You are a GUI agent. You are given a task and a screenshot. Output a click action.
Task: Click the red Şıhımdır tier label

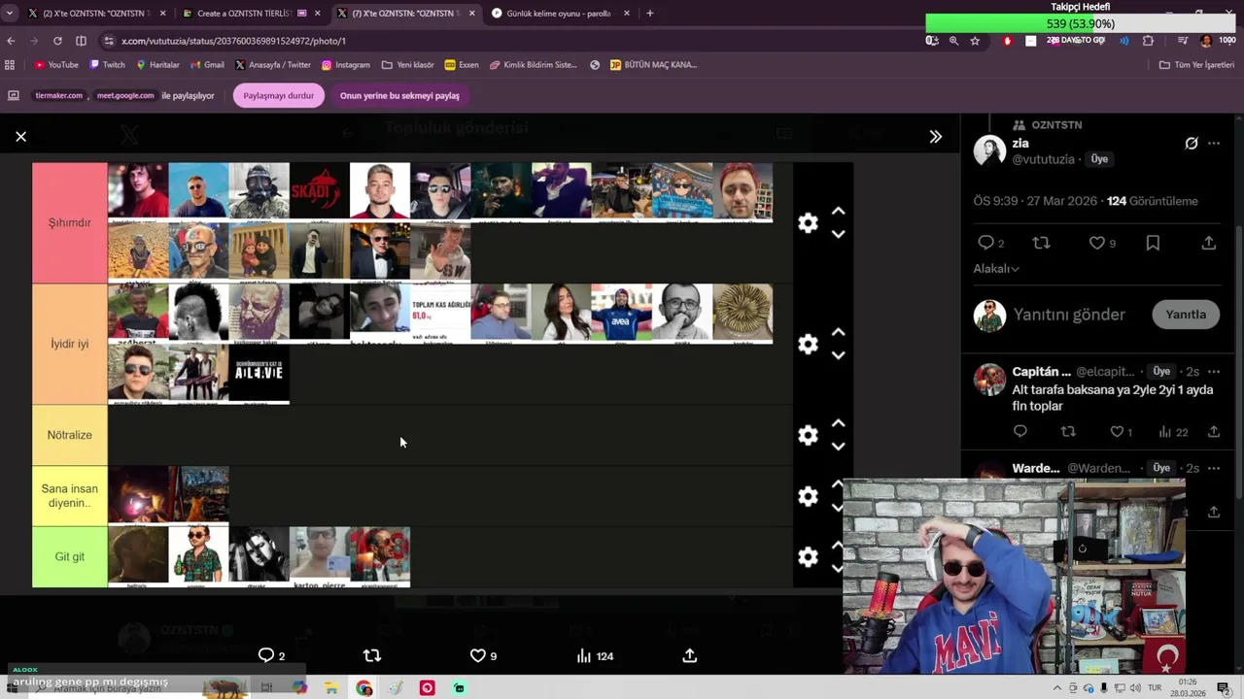pyautogui.click(x=70, y=222)
